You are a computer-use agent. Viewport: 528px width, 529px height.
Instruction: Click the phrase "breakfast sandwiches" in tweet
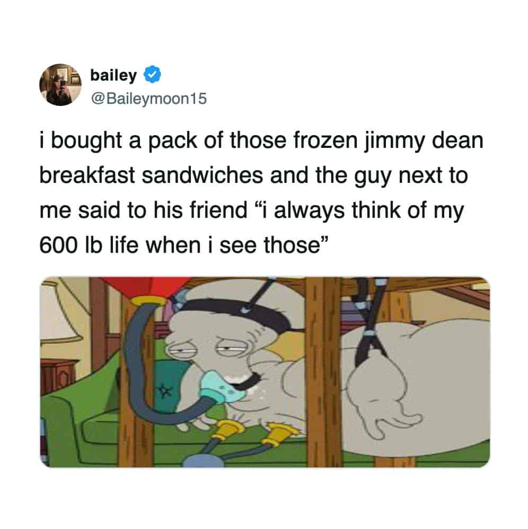151,175
